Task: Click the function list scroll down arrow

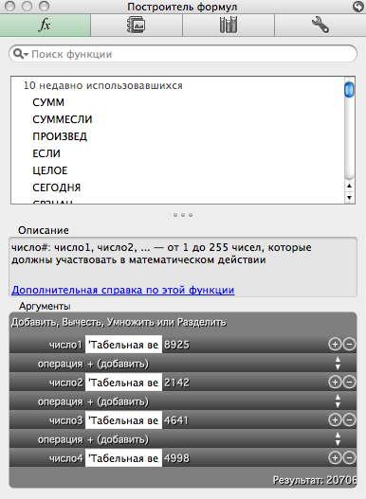Action: [x=349, y=198]
